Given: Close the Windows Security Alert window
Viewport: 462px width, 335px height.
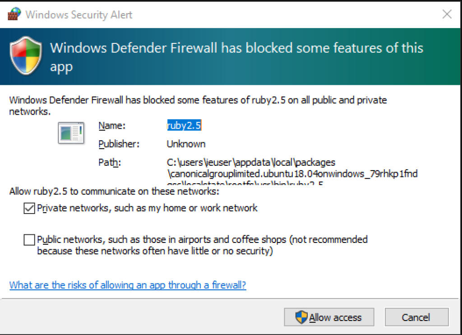Looking at the screenshot, I should coord(447,14).
